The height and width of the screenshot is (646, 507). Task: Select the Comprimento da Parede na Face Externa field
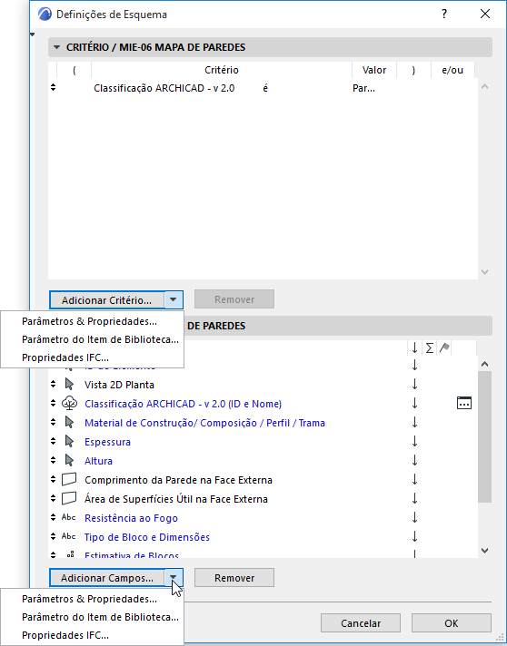coord(178,480)
